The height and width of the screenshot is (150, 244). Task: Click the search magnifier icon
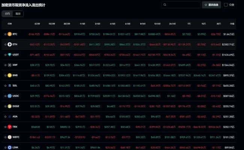coord(165,5)
